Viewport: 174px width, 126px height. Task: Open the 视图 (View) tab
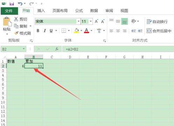[124, 11]
